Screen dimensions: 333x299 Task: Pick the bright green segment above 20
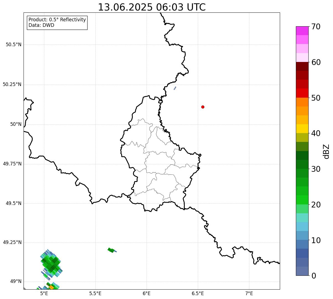[302, 200]
